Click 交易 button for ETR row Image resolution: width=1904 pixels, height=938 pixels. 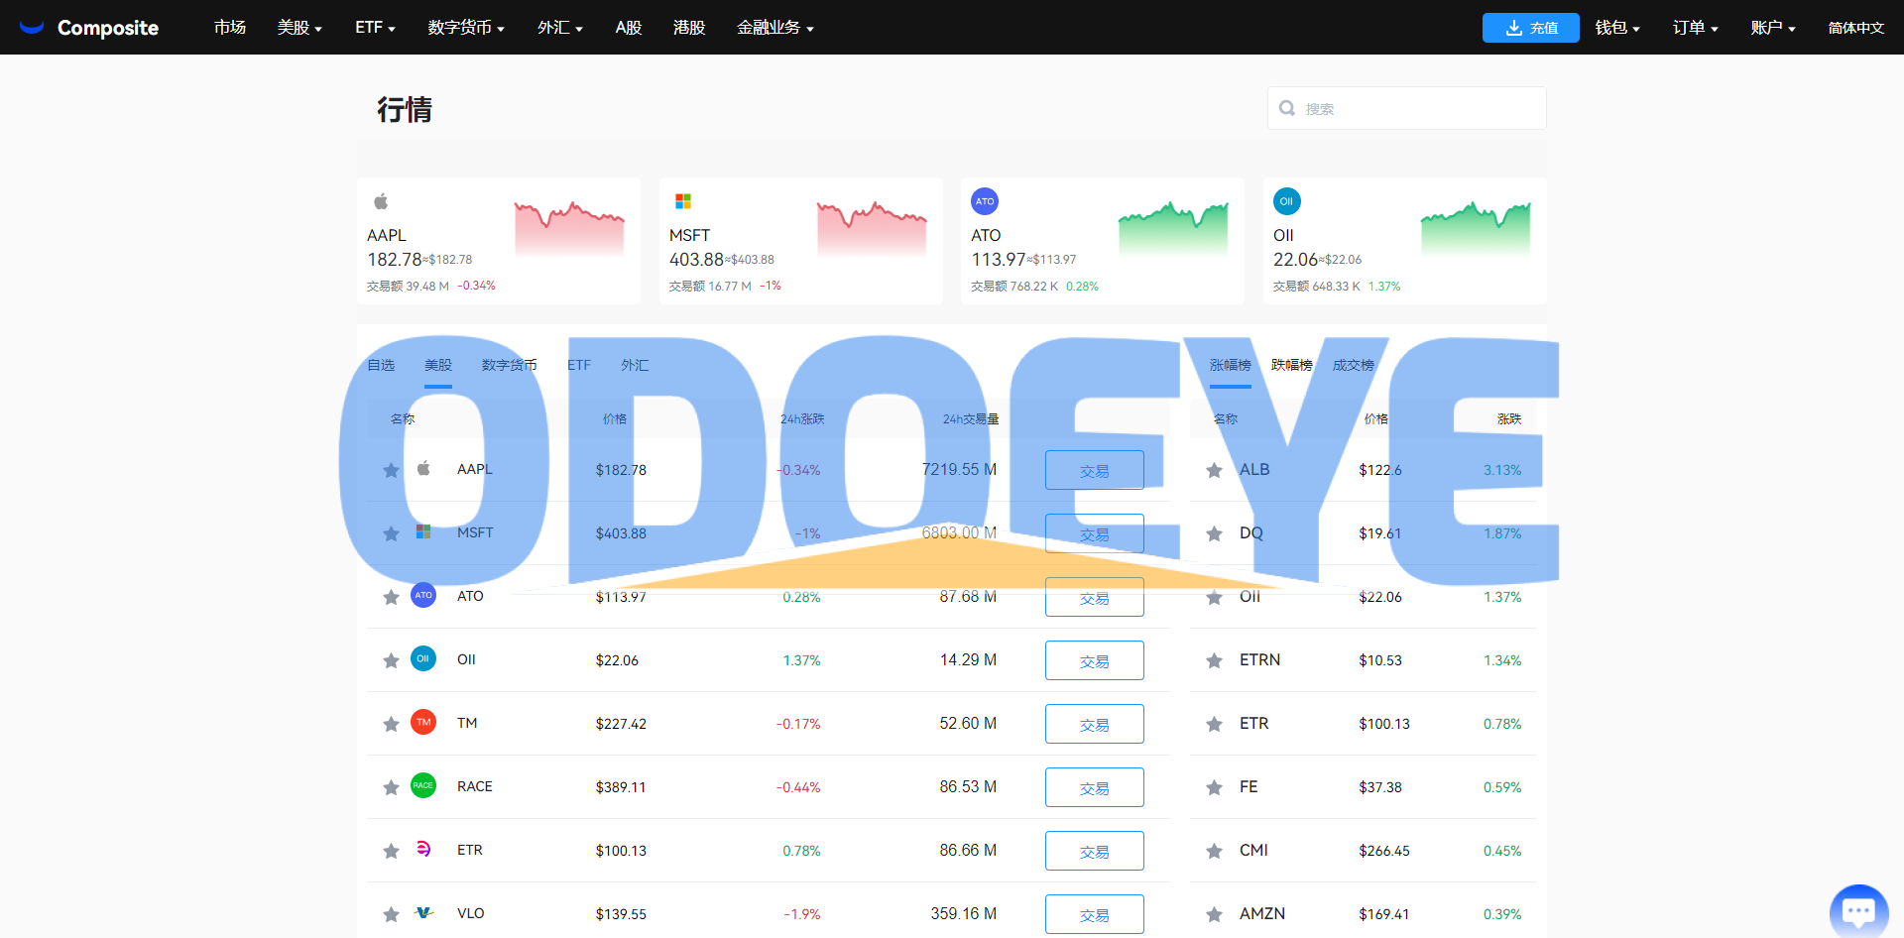pos(1095,851)
